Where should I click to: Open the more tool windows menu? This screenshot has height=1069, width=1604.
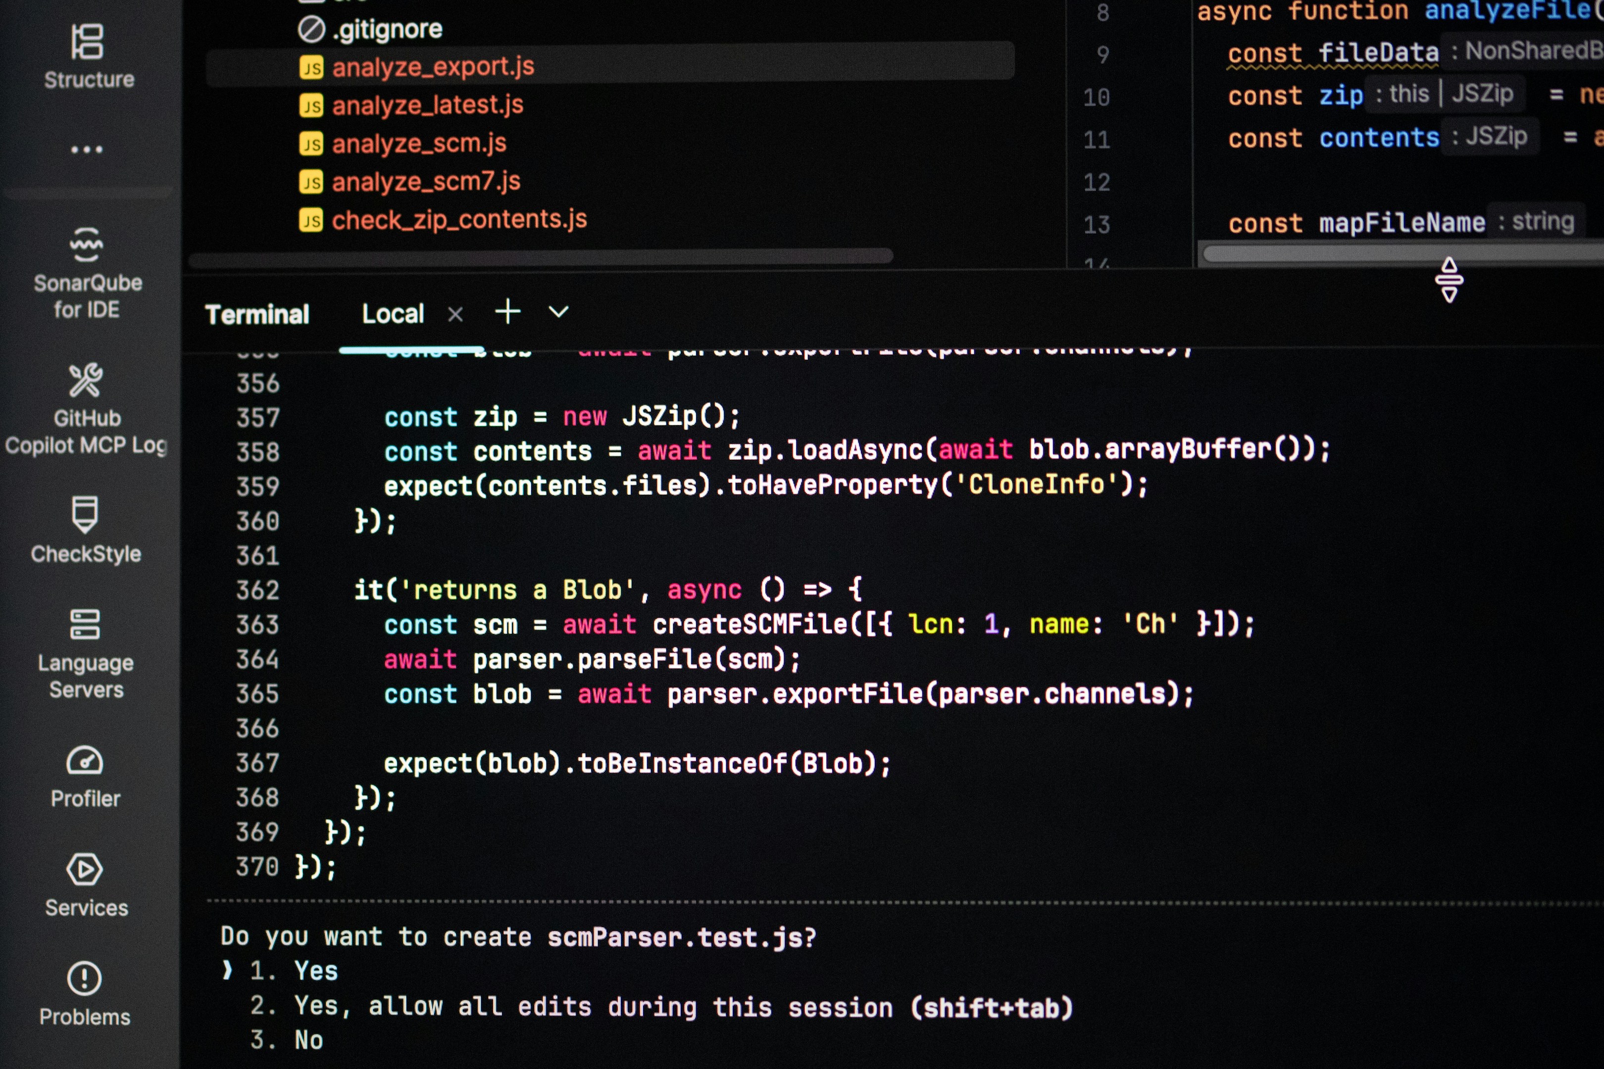coord(87,148)
